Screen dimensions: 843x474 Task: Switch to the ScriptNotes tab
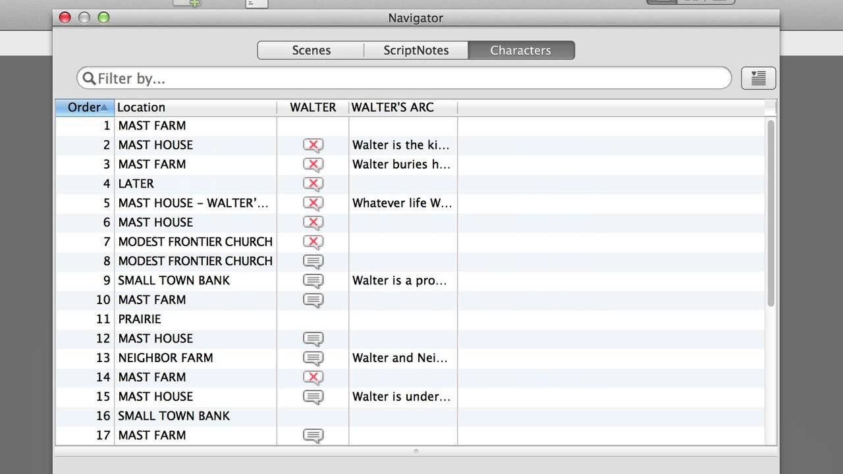tap(416, 50)
